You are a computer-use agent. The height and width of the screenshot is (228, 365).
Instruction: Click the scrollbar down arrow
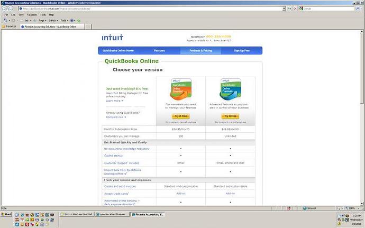(362, 204)
